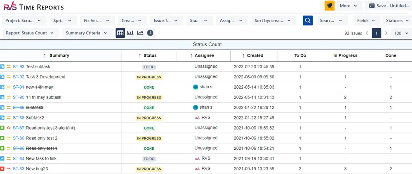Open the Fix Version filter dropdown
Screen dimensions: 412x174
[97, 21]
